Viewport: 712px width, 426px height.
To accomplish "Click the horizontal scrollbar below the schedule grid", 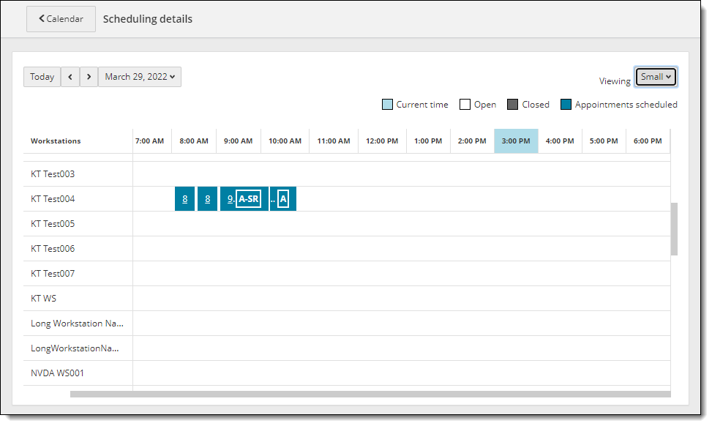I will pyautogui.click(x=370, y=395).
